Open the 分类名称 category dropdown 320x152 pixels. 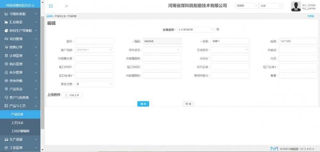(196, 30)
